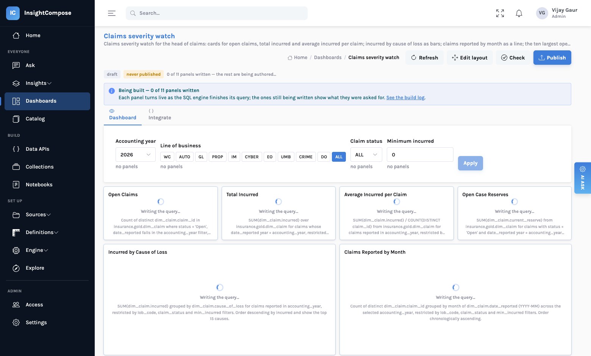Click the Ask chat icon
The height and width of the screenshot is (356, 591).
16,65
